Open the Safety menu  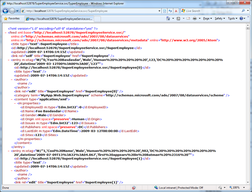pyautogui.click(x=220, y=18)
